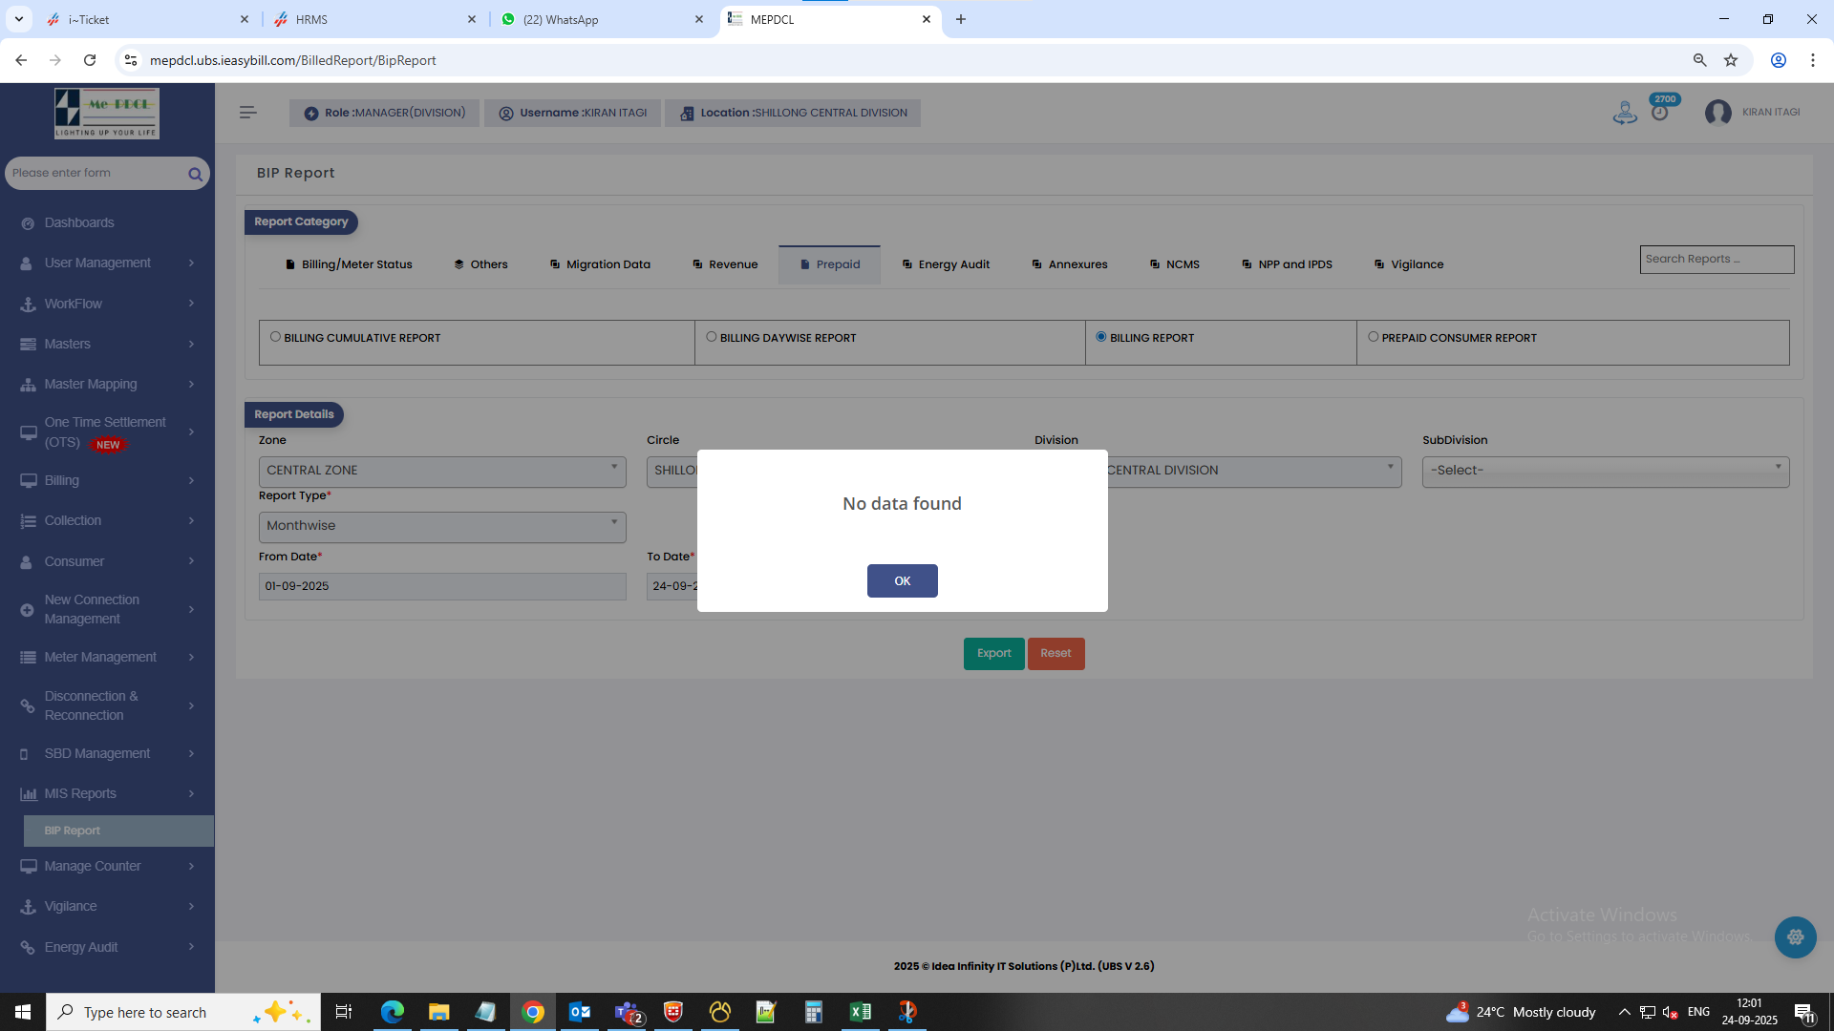Open the SubDivision dropdown

pyautogui.click(x=1605, y=471)
